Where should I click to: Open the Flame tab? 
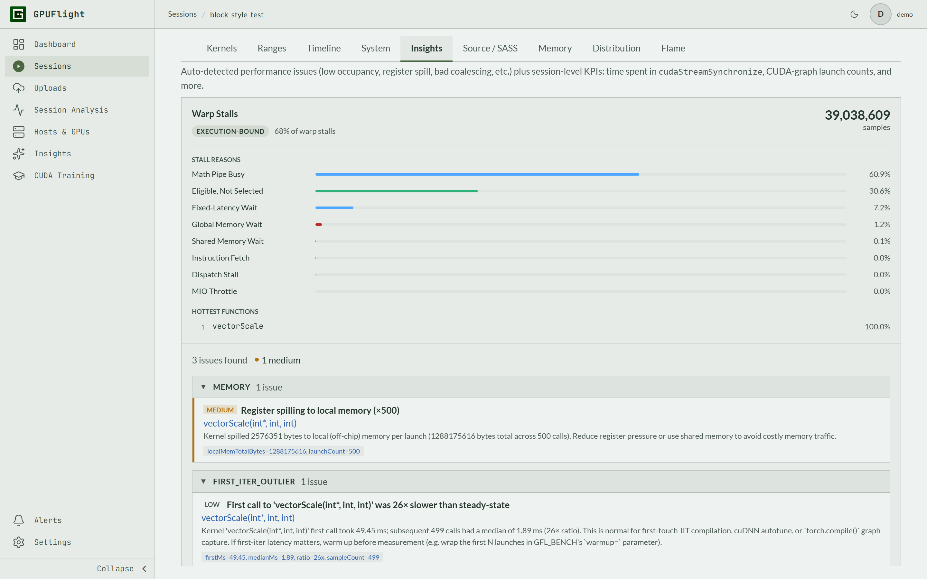pyautogui.click(x=673, y=48)
